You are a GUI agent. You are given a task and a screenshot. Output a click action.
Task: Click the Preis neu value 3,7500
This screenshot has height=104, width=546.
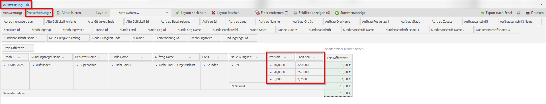tap(310, 79)
